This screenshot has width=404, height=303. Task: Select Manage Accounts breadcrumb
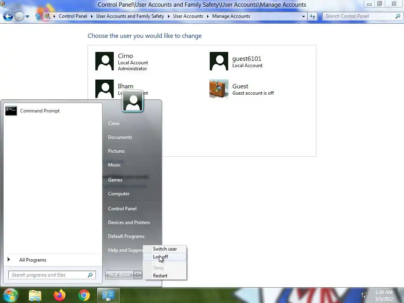coord(231,16)
